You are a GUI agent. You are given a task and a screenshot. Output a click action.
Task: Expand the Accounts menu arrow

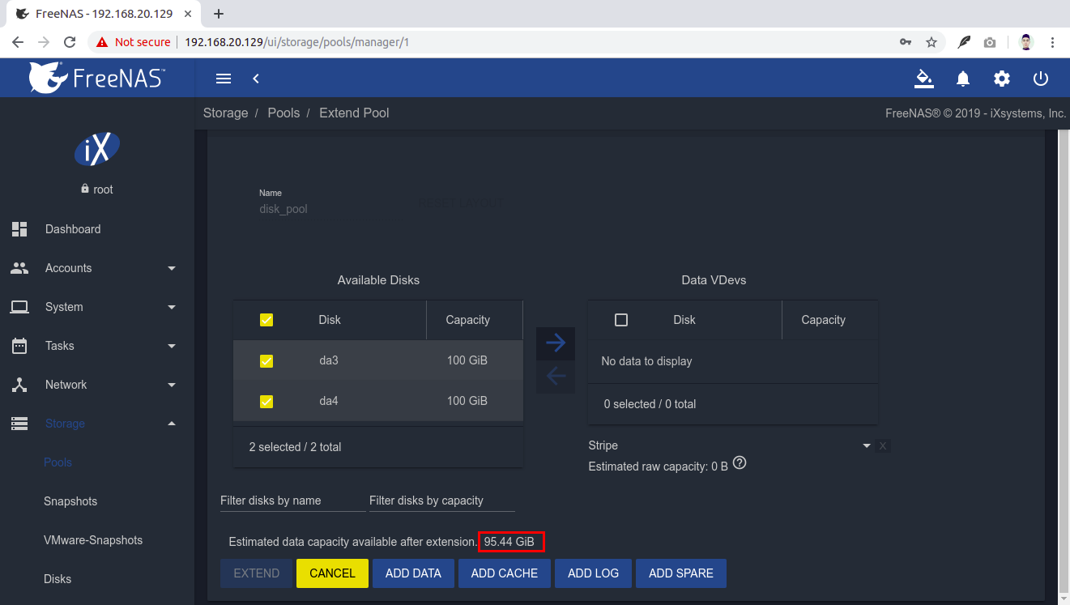172,268
